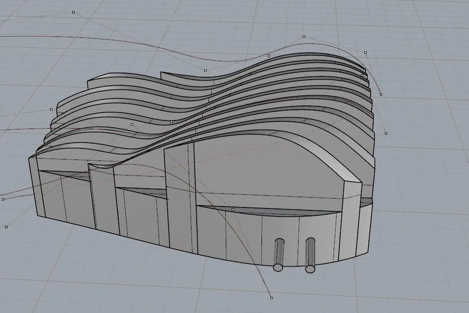Pick the rightmost control point beside the model ribs
This screenshot has height=313, width=469.
coord(386,134)
